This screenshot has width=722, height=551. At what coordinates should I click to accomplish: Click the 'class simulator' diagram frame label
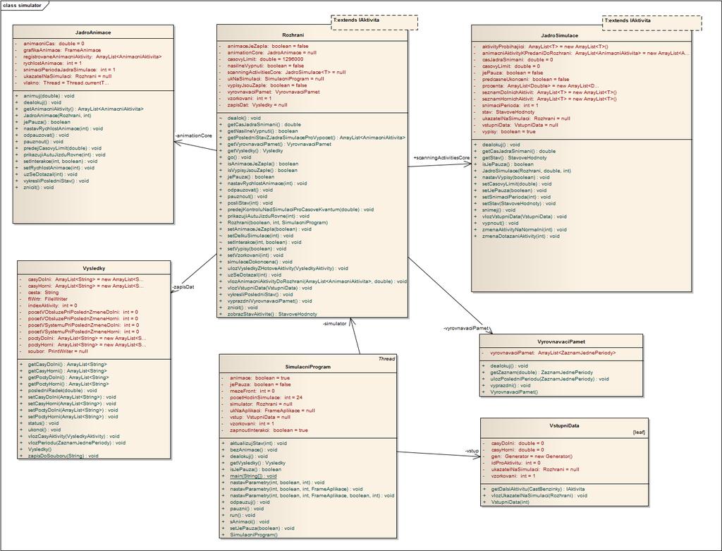point(22,5)
